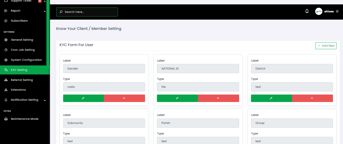Click the notification bell icon
The width and height of the screenshot is (343, 144).
307,11
